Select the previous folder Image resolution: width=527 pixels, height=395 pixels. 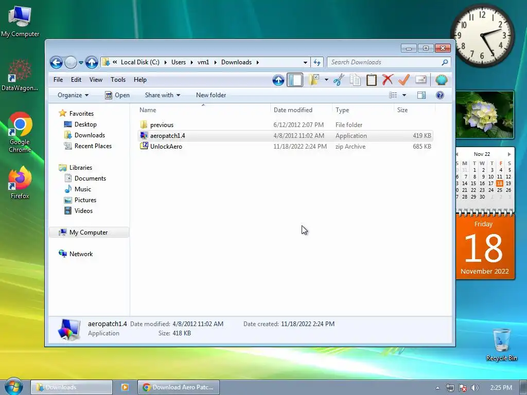pos(285,125)
